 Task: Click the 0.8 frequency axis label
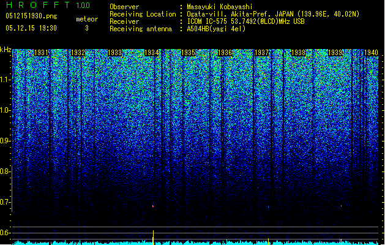(x=6, y=171)
